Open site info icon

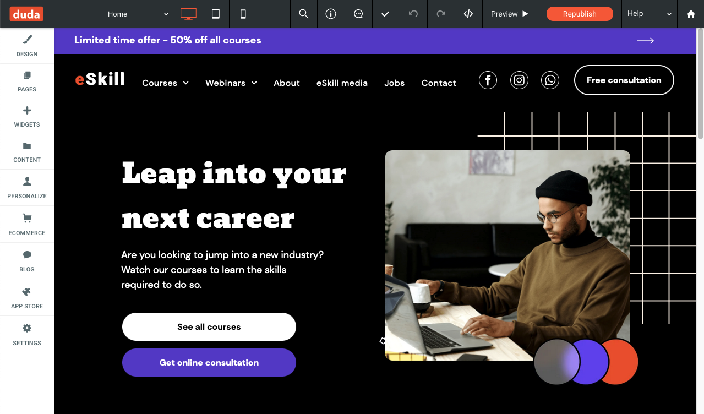(331, 14)
